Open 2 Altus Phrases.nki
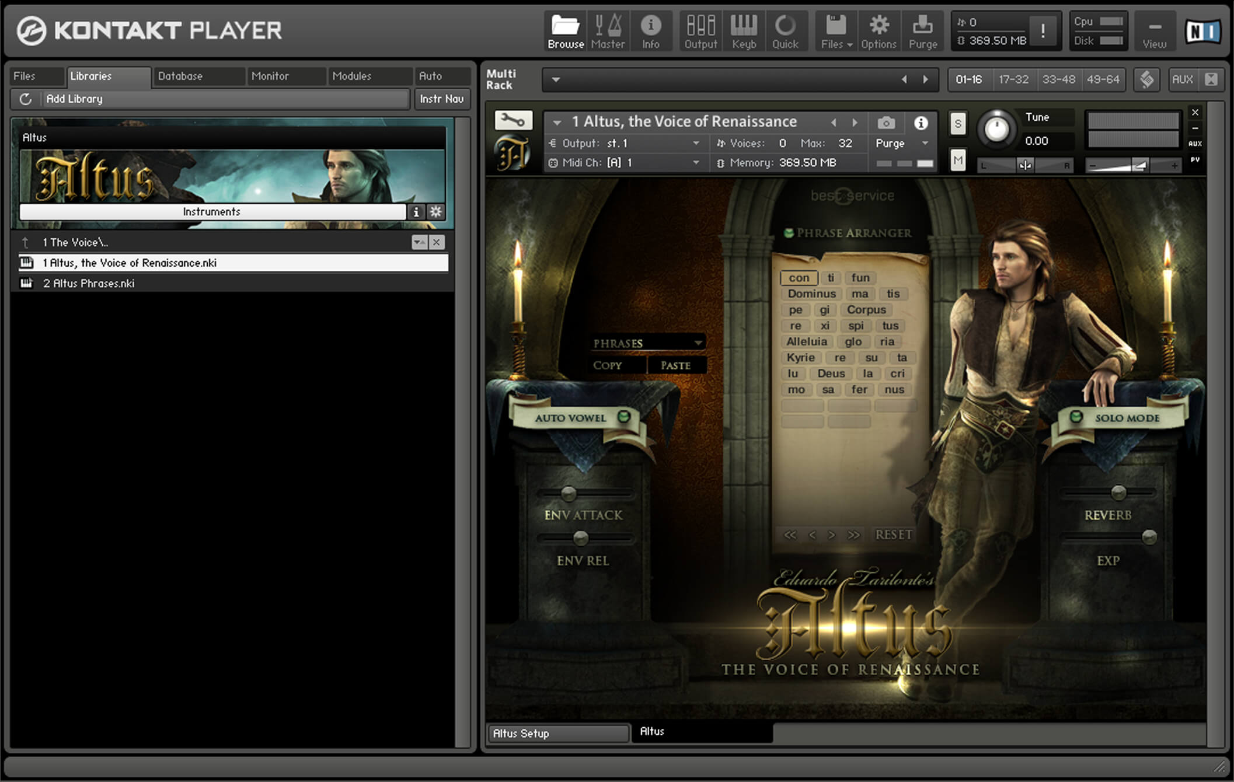Image resolution: width=1234 pixels, height=782 pixels. [x=232, y=284]
